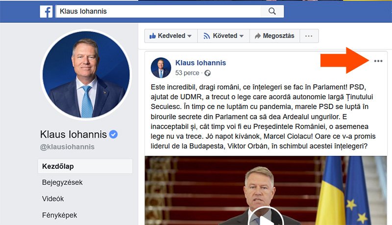Image resolution: width=392 pixels, height=225 pixels.
Task: Open the page's more options ellipsis button
Action: click(x=309, y=36)
